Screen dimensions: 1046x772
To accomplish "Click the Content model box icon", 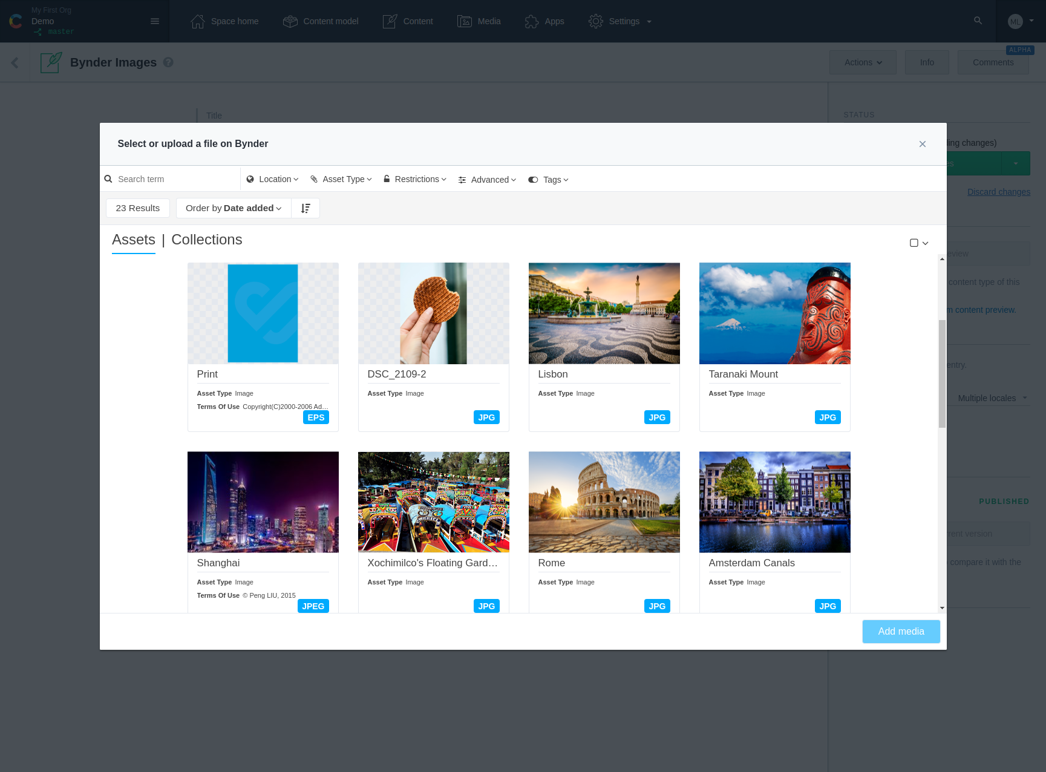I will pos(290,21).
